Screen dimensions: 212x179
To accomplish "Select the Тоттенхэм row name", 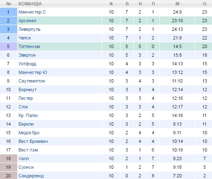I will click(29, 46).
